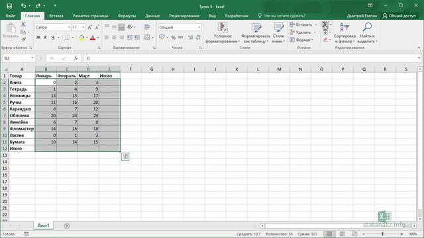Click Общий доступ share button
The height and width of the screenshot is (238, 424).
(x=399, y=16)
